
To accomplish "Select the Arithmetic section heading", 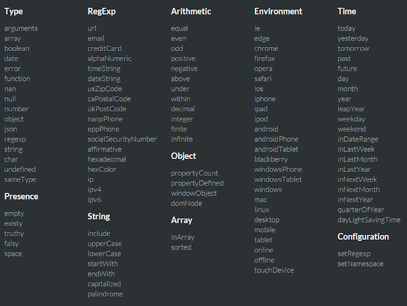I will (191, 11).
